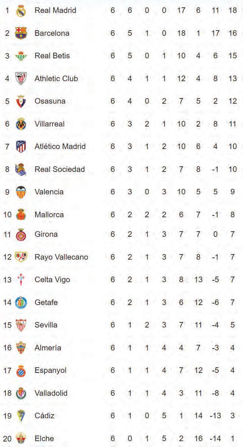Open the Espanyol team link
The height and width of the screenshot is (447, 243).
[x=50, y=370]
